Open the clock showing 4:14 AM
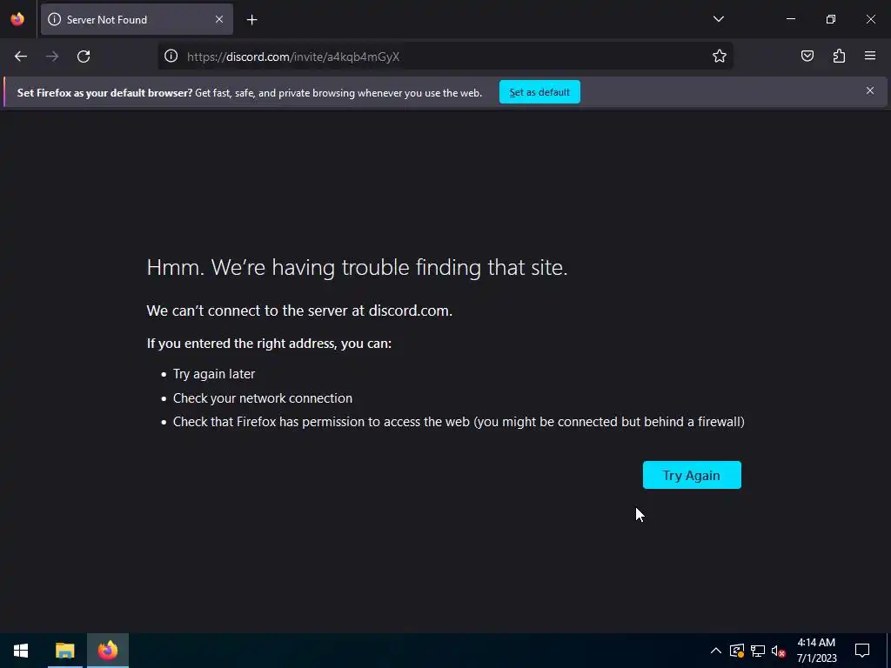 [816, 651]
